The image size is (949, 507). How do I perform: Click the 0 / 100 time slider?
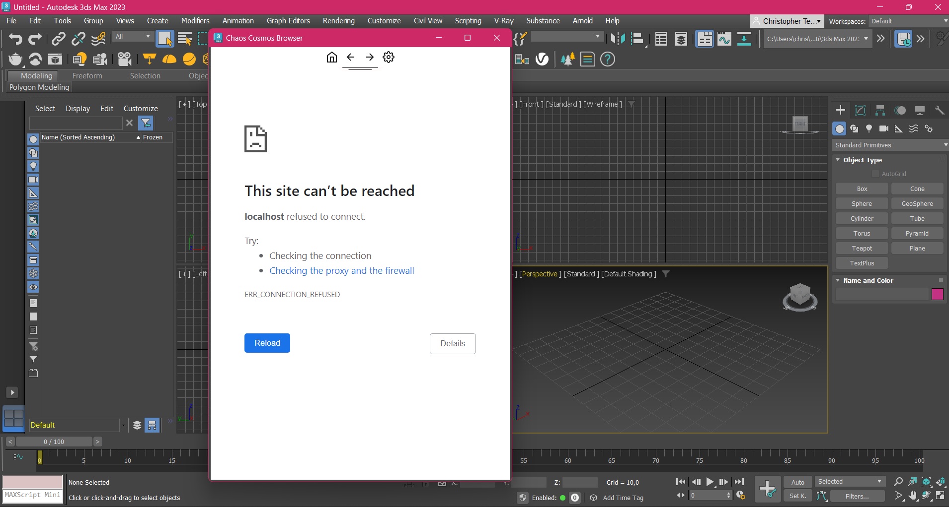pos(54,442)
